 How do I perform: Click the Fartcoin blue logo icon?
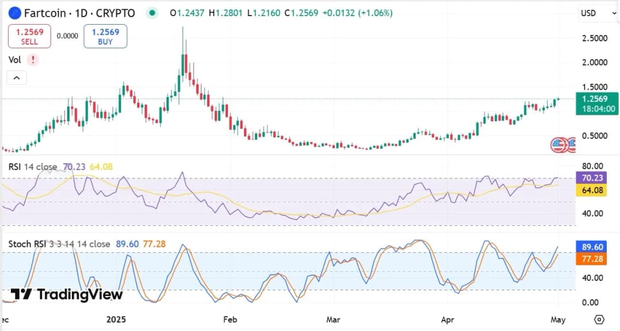pos(14,13)
